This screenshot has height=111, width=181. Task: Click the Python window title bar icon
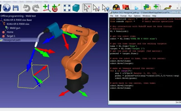[x=111, y=12]
